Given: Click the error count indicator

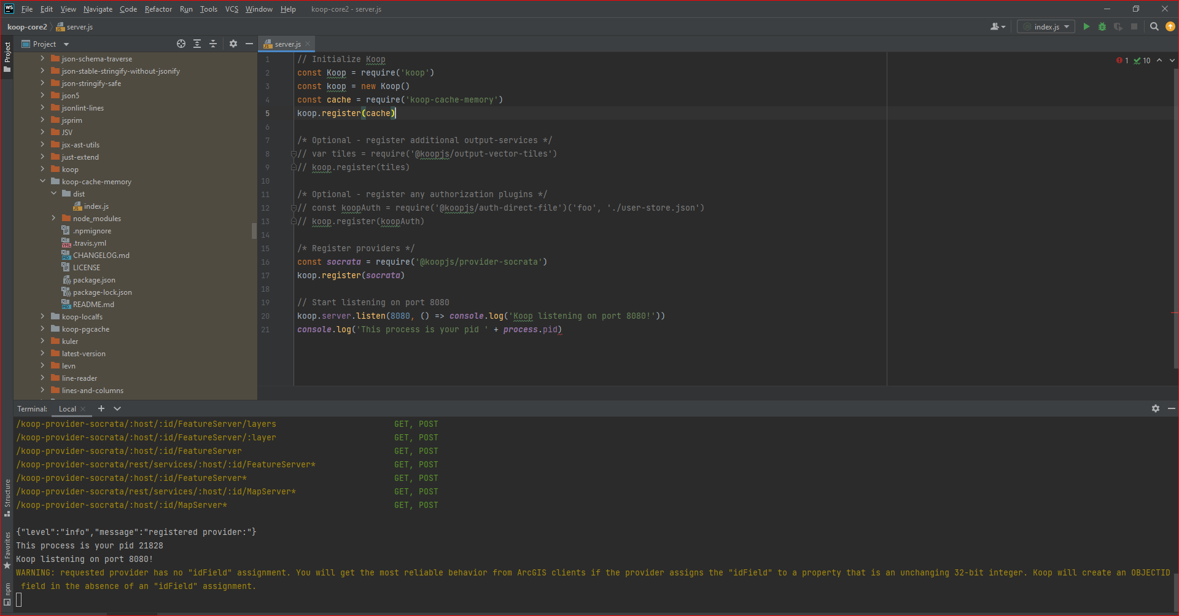Looking at the screenshot, I should [x=1123, y=60].
